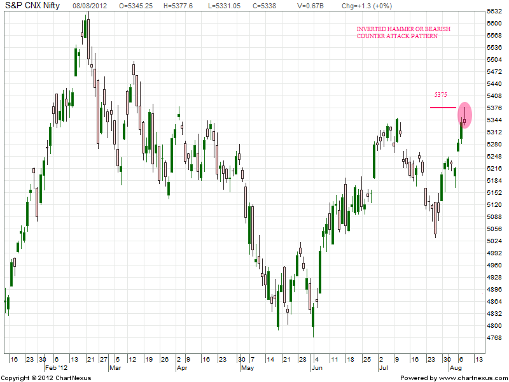Click the Apr month label

[x=182, y=368]
